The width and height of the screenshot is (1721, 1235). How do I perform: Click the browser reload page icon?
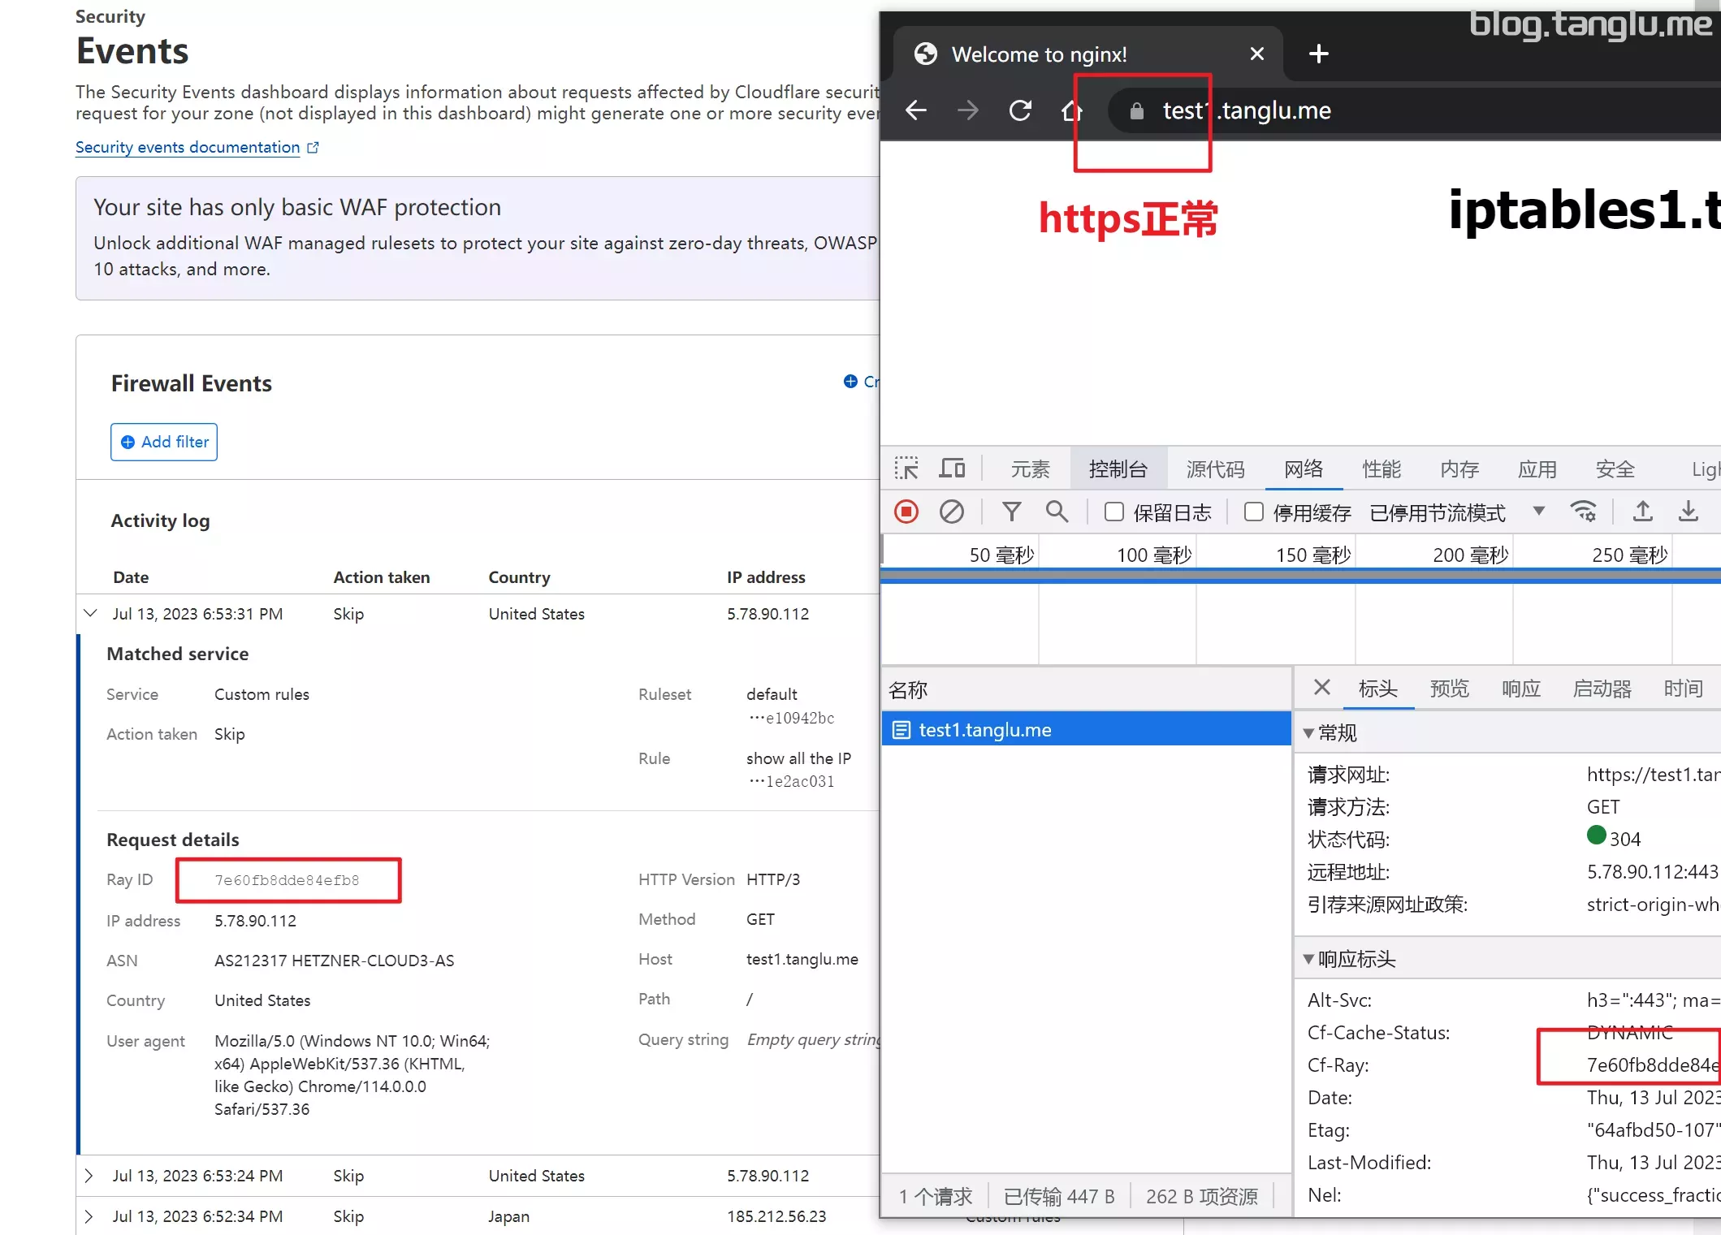coord(1020,110)
